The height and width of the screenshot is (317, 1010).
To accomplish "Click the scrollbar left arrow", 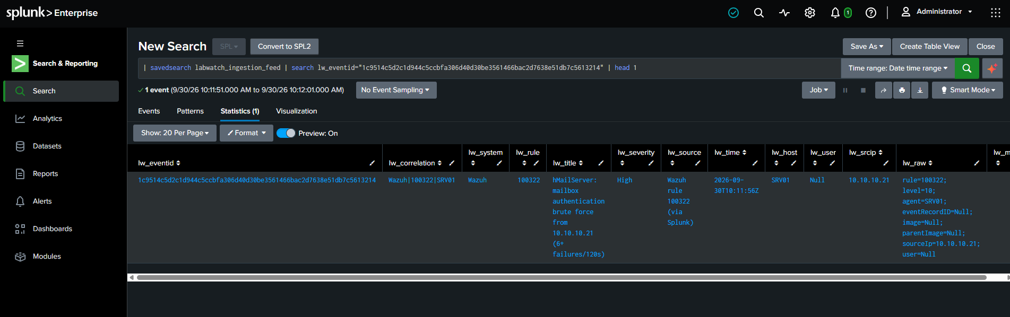I will point(132,277).
